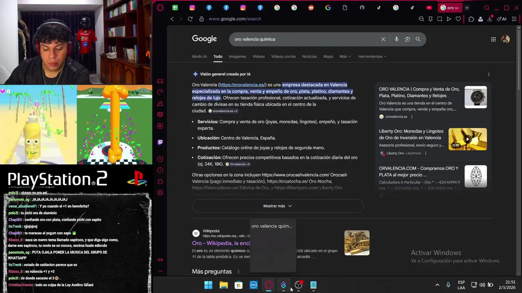The width and height of the screenshot is (522, 293).
Task: Open ORO VALENCIA Compra y Venta card
Action: coord(419,92)
